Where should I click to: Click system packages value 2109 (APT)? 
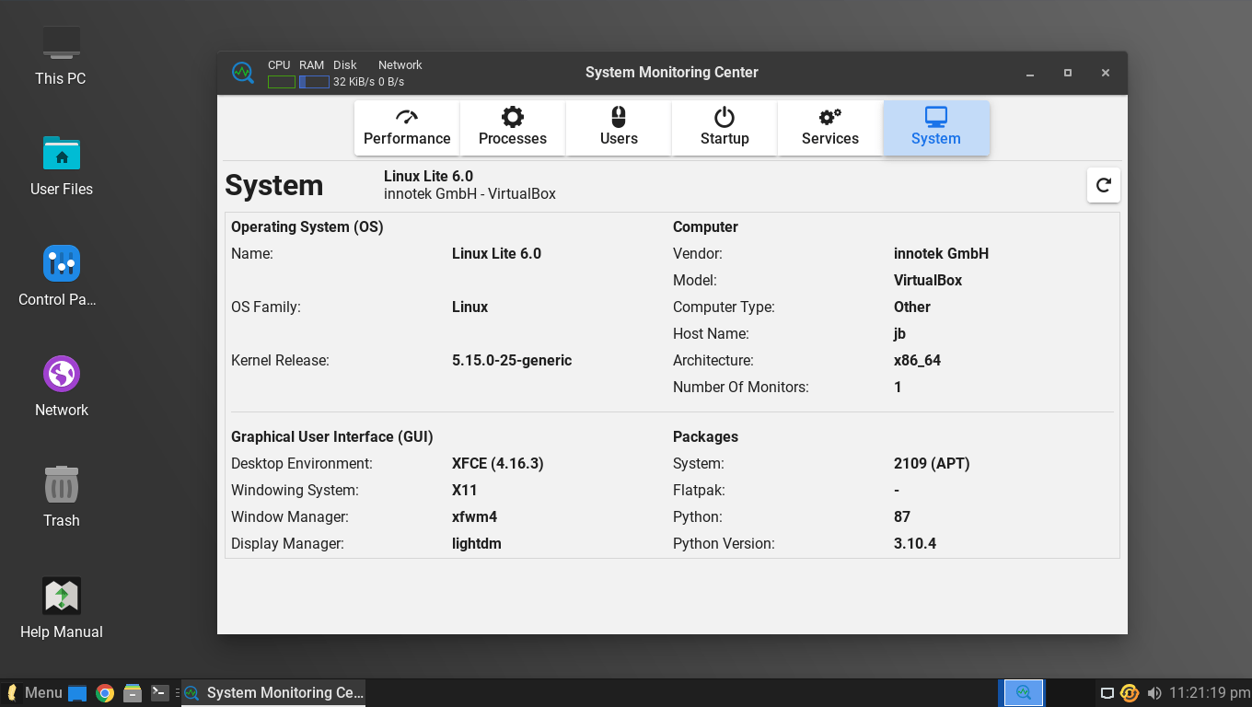click(932, 463)
